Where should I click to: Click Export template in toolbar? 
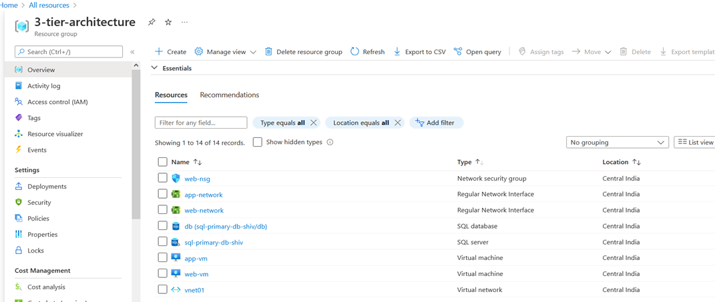tap(687, 52)
